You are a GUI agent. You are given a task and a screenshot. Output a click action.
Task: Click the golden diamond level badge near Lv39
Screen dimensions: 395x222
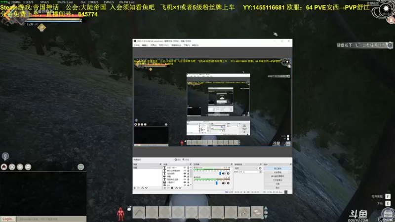click(x=41, y=28)
